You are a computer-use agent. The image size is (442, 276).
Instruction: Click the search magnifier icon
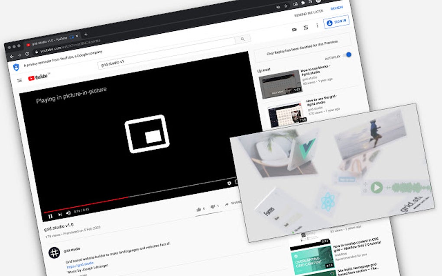[x=242, y=39]
